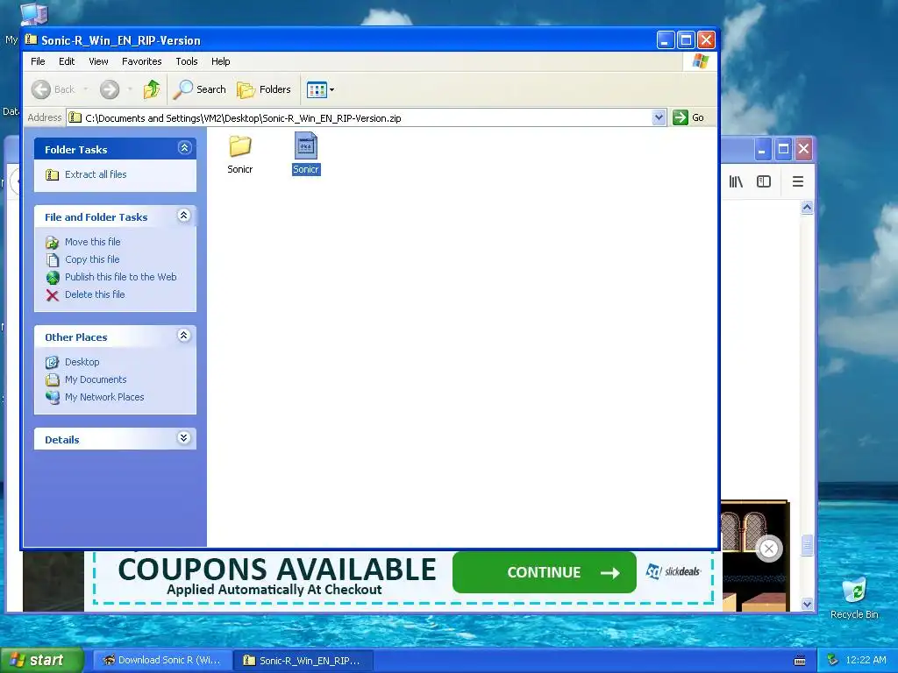The height and width of the screenshot is (673, 898).
Task: Click the green CONTINUE ad button
Action: tap(544, 572)
